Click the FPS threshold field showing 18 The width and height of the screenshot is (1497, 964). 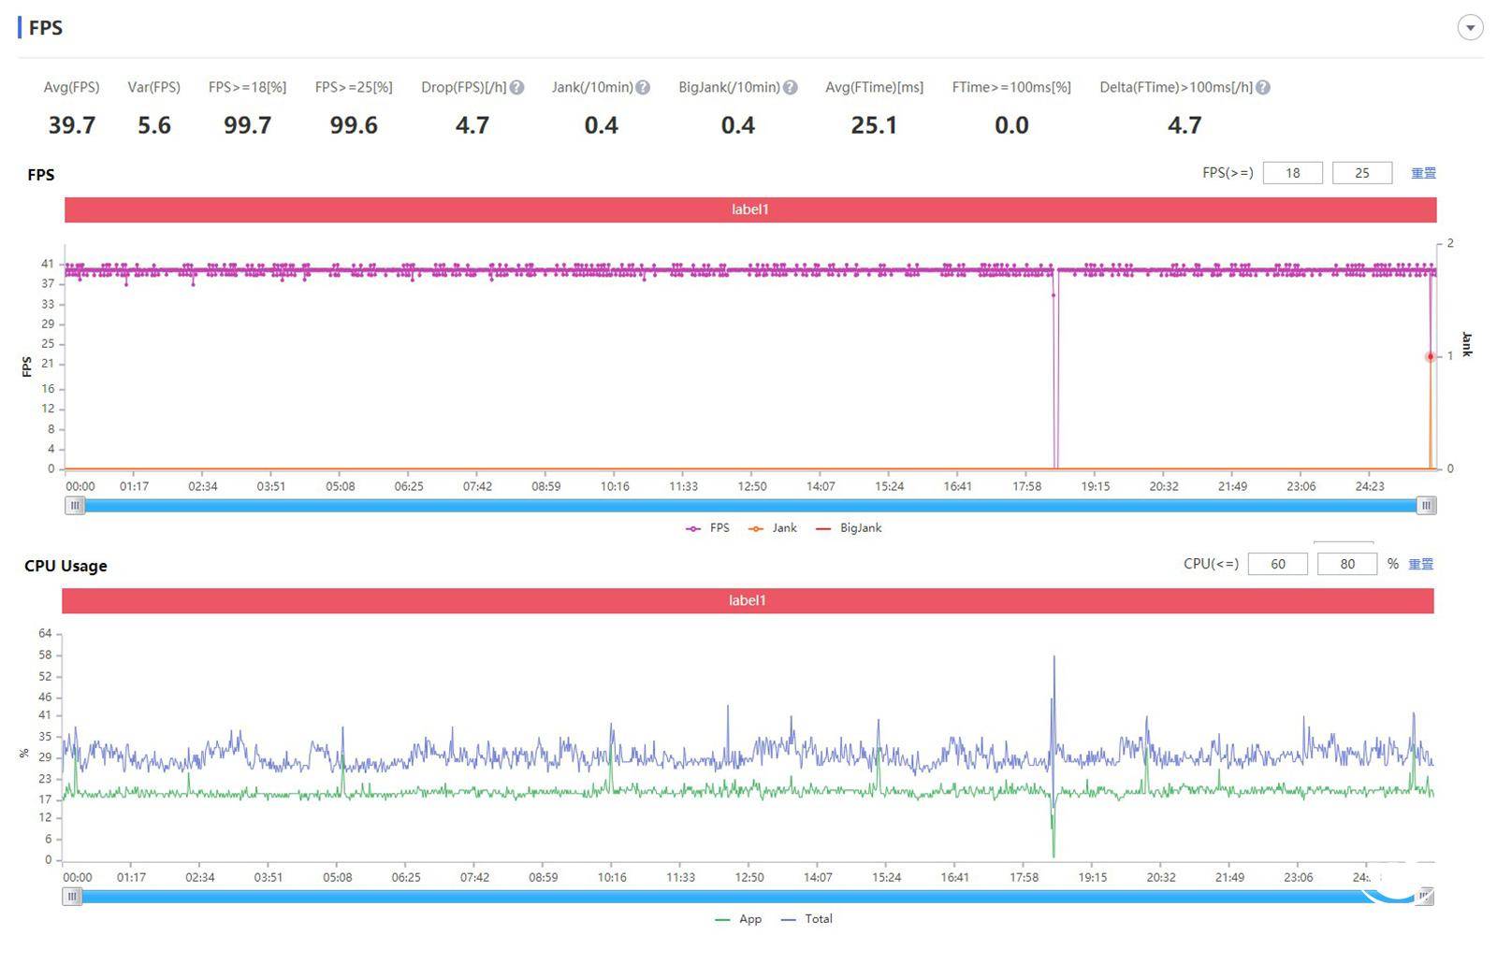[1292, 173]
